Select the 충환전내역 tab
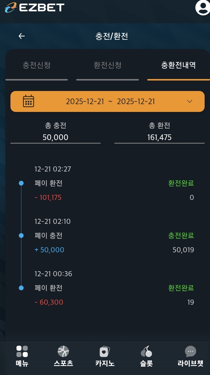210x375 pixels. click(178, 65)
